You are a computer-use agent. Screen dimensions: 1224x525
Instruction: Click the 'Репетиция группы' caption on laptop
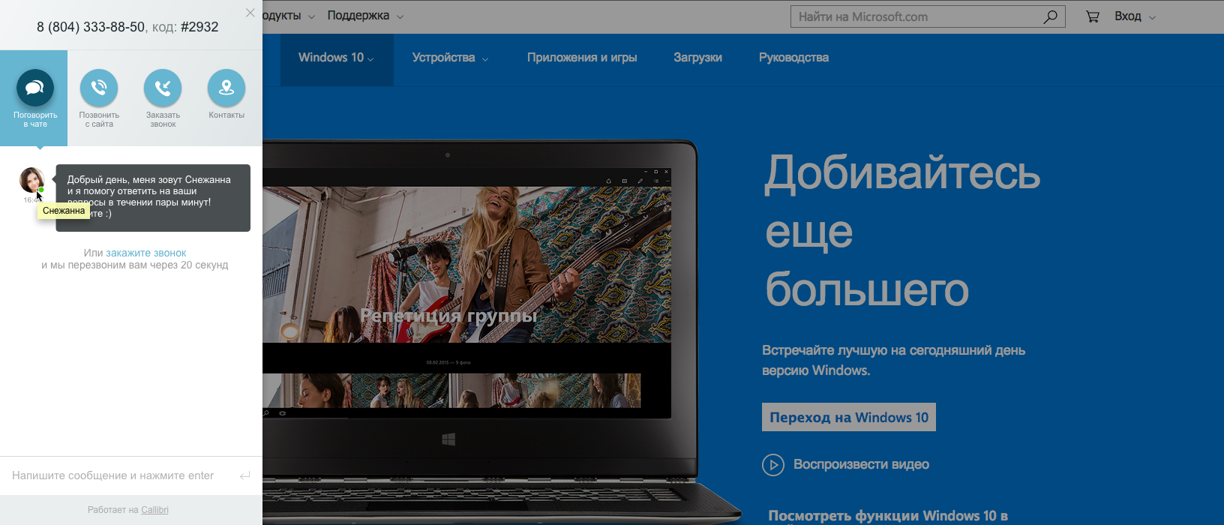pos(448,316)
